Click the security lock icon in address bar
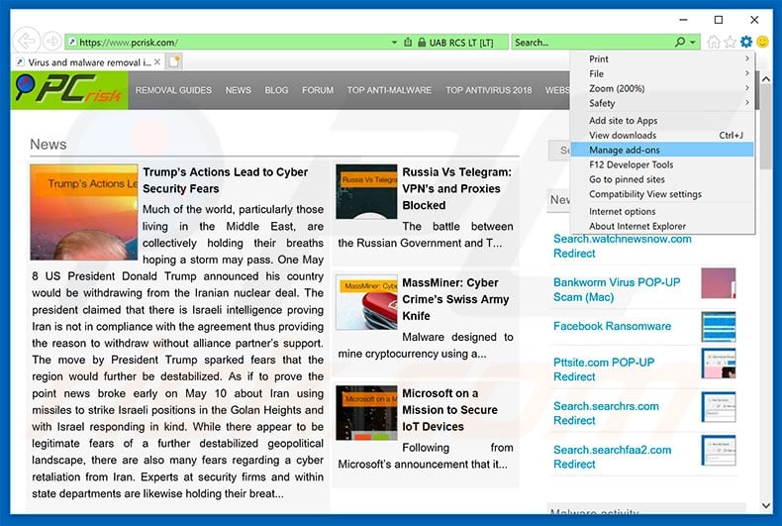The width and height of the screenshot is (782, 526). tap(422, 43)
